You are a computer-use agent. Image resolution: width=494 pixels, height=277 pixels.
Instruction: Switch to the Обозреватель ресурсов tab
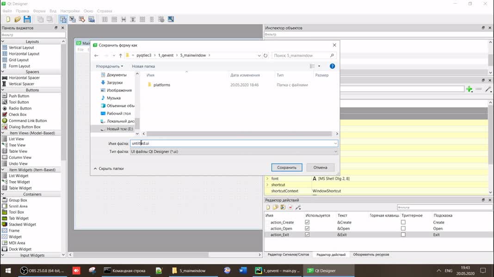click(x=371, y=255)
